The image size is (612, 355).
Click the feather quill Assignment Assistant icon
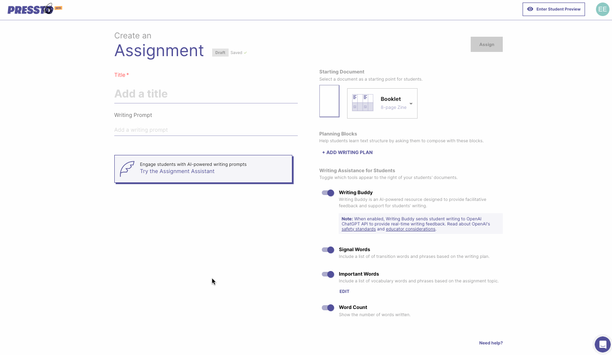pos(127,169)
